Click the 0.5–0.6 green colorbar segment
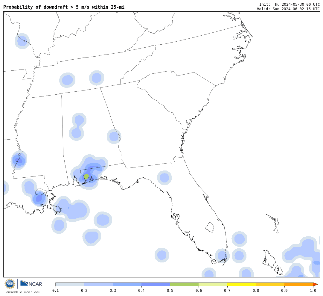This screenshot has width=323, height=296. [x=184, y=284]
